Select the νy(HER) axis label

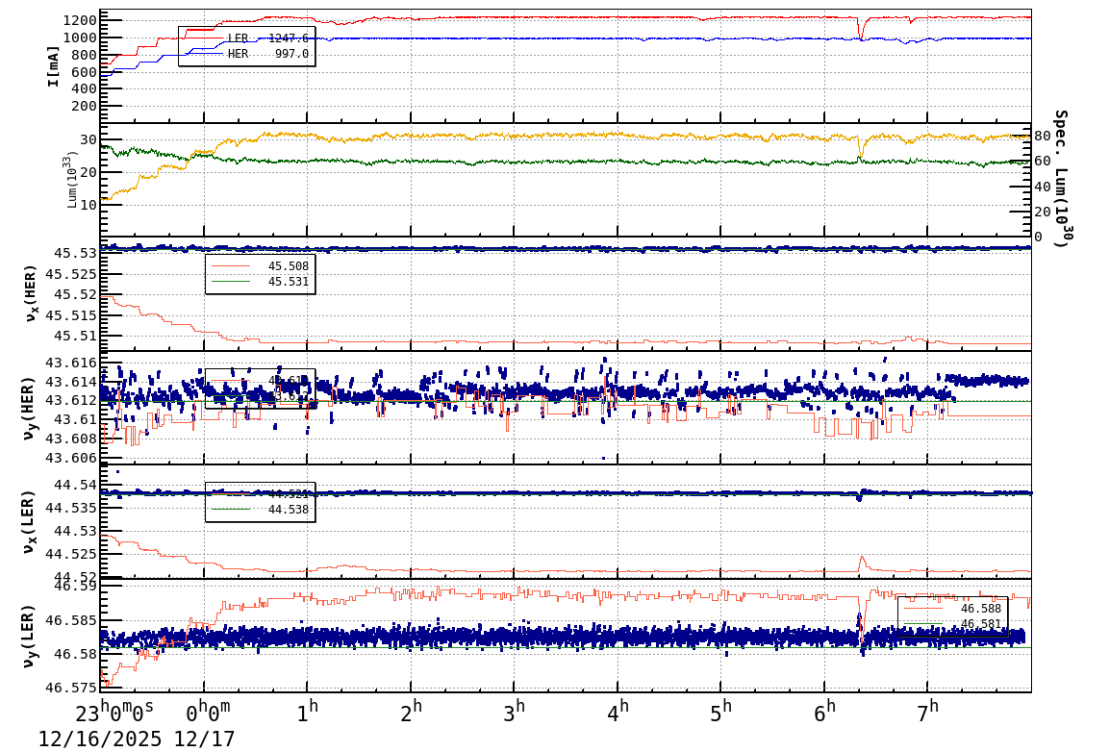coord(30,408)
